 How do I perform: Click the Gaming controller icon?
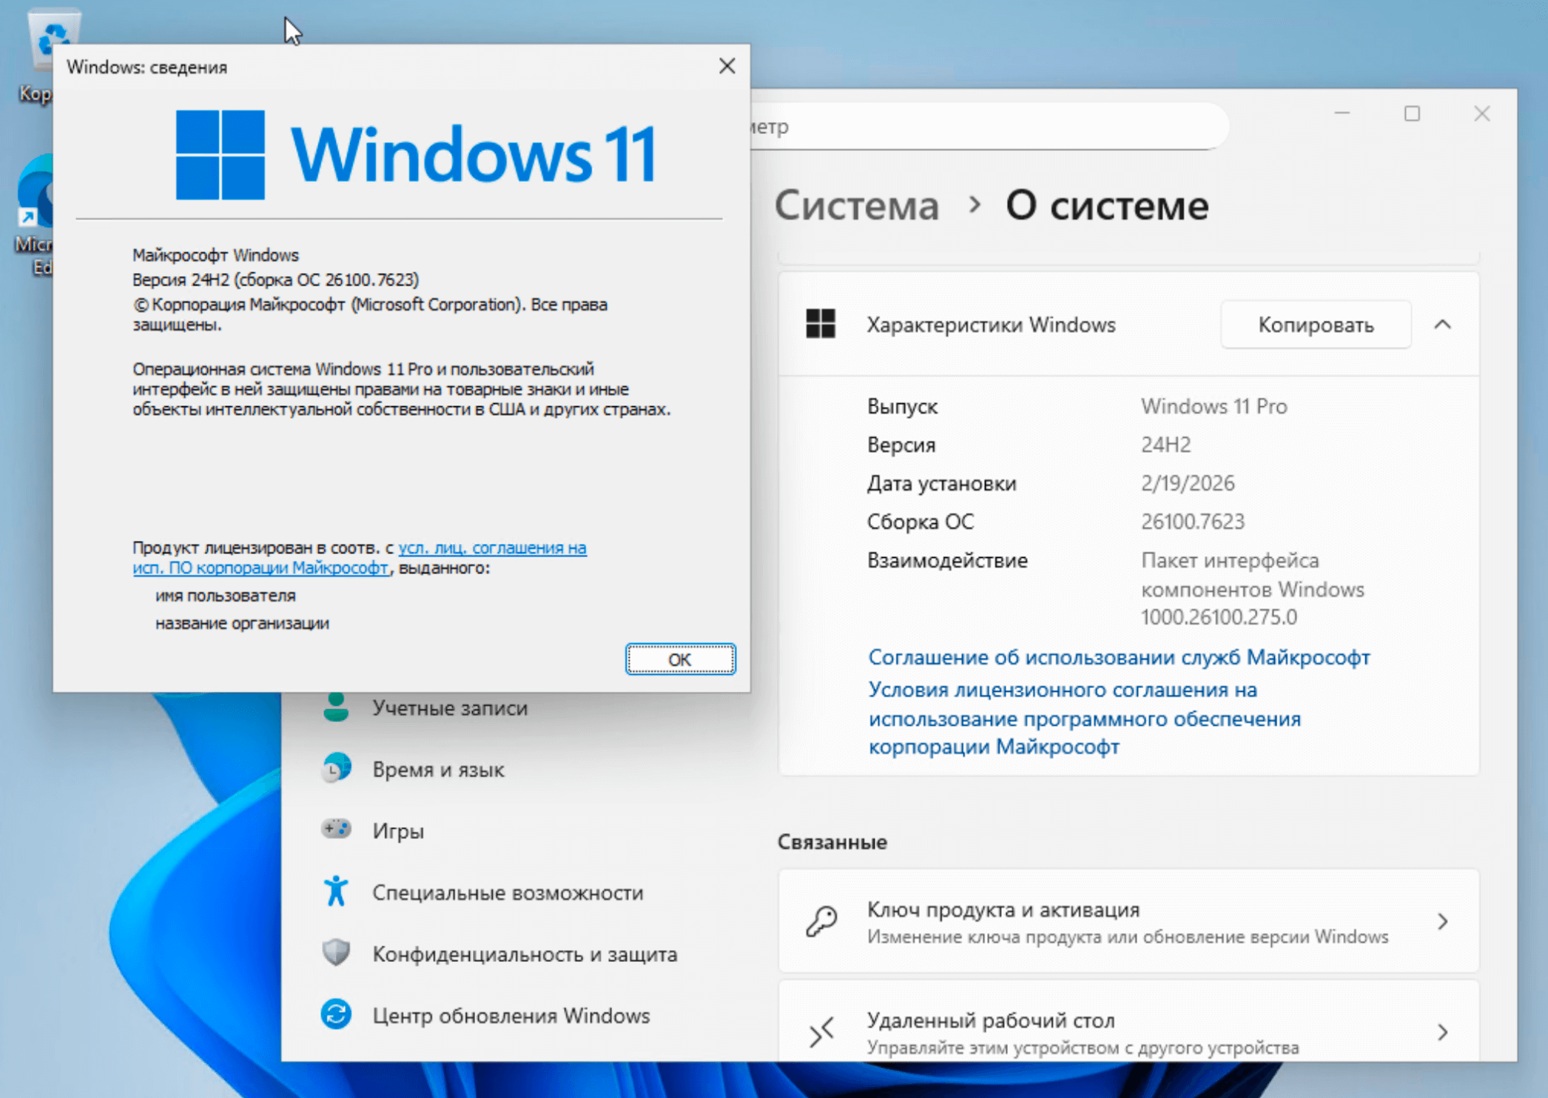point(337,829)
